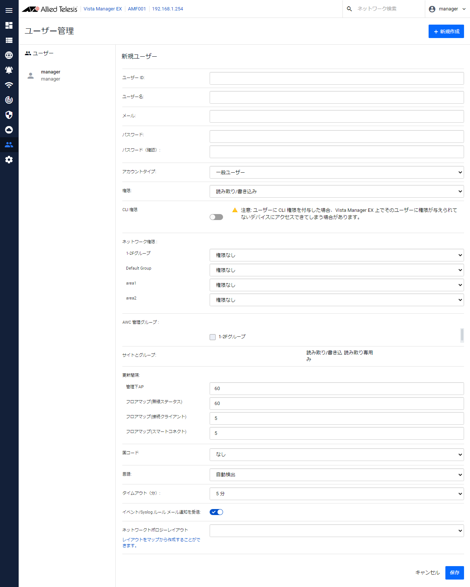
Task: Open the system settings gear icon
Action: click(9, 160)
